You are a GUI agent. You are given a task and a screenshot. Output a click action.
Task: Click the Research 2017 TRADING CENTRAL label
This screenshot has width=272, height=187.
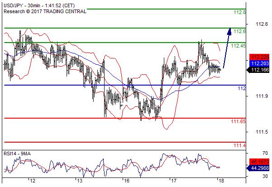45,12
